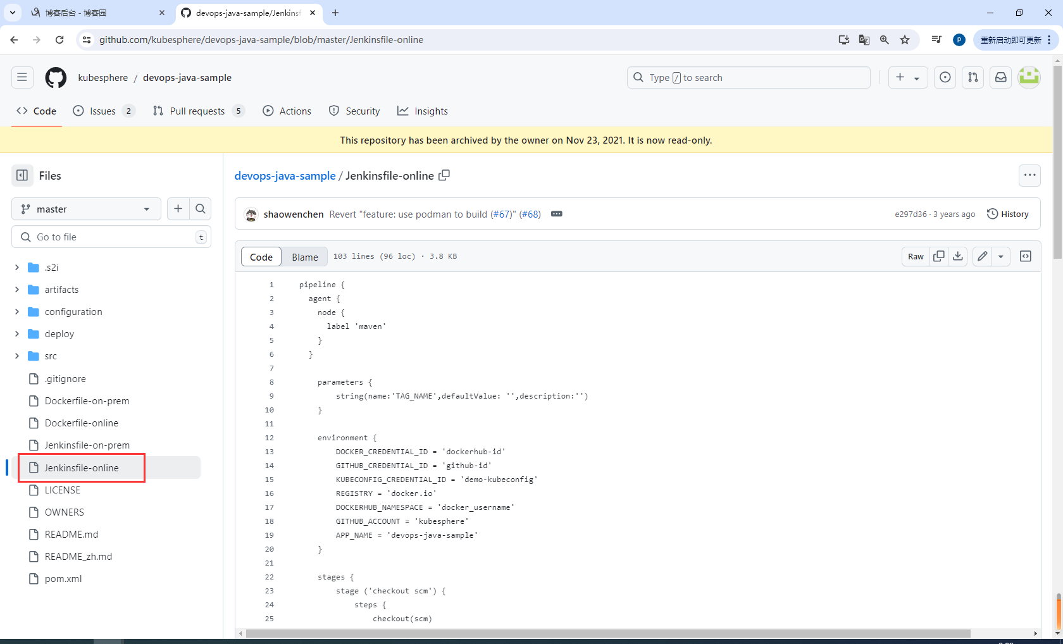Translate this page icon in address bar

864,40
